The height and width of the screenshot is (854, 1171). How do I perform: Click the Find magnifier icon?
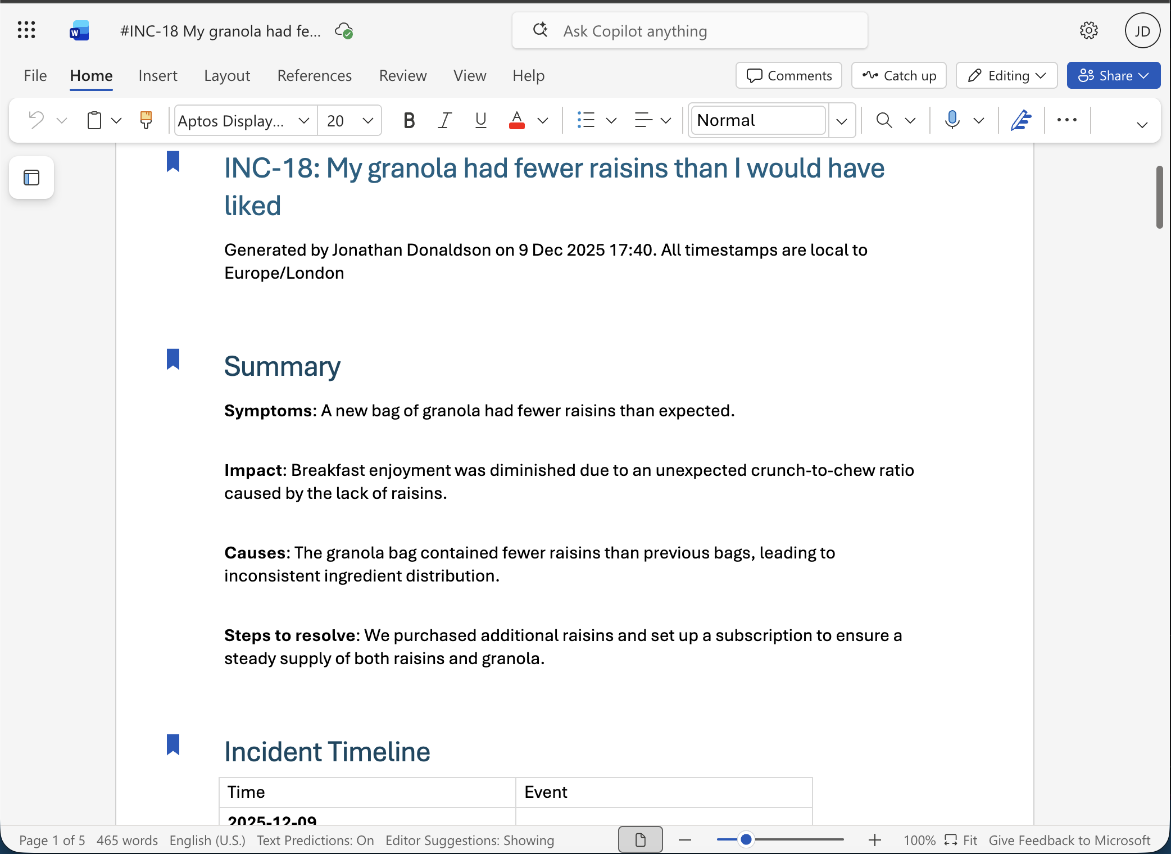click(x=884, y=120)
